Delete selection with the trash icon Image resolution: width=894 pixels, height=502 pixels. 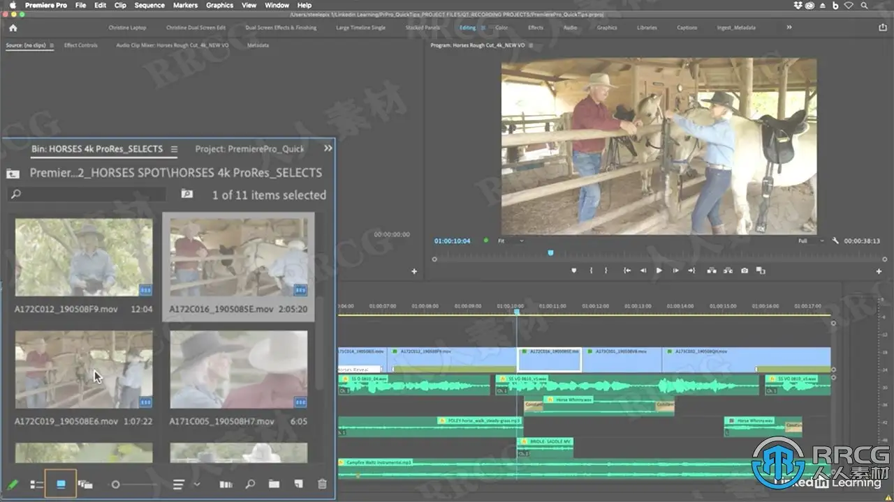(322, 484)
